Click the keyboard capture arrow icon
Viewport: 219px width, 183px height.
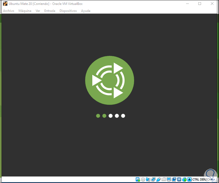pyautogui.click(x=189, y=179)
